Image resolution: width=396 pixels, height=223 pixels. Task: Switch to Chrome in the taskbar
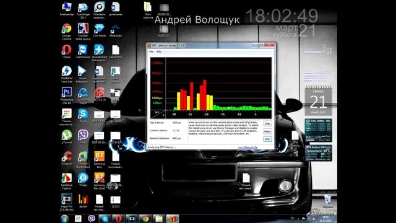(145, 219)
